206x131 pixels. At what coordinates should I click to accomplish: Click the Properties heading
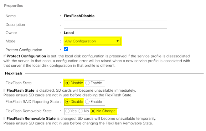[x=13, y=6]
